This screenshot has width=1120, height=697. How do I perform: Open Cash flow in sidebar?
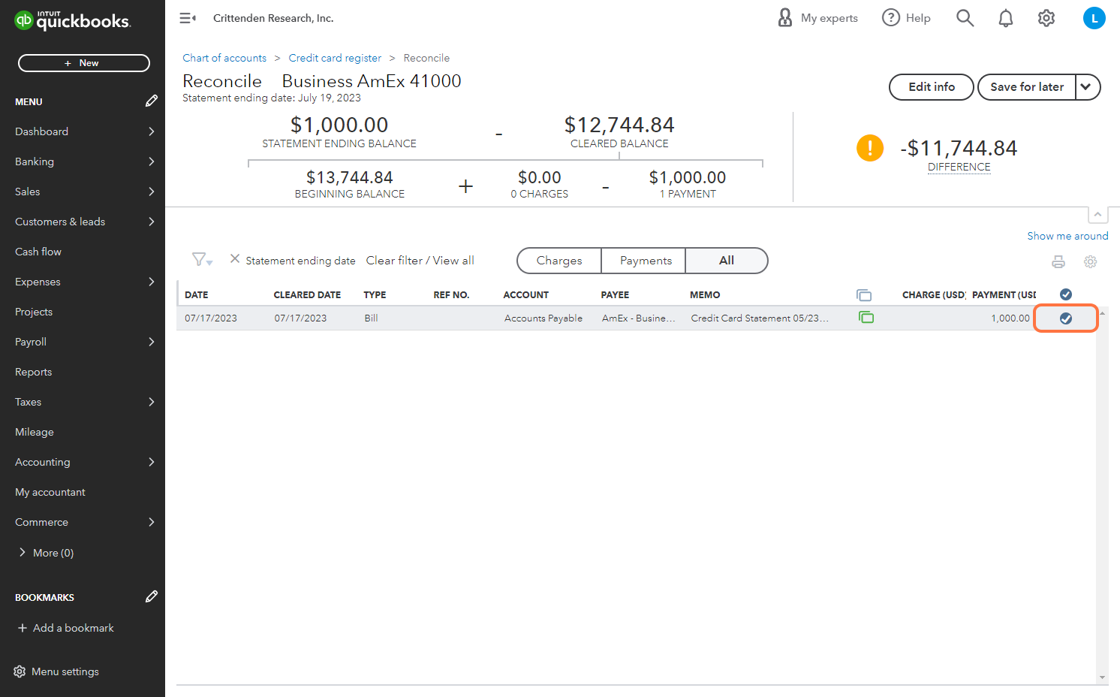click(38, 252)
